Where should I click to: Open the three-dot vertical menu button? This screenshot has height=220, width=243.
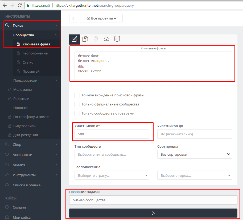73,18
